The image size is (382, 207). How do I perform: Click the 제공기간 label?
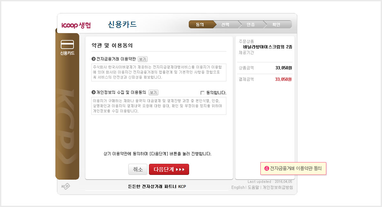(246, 53)
